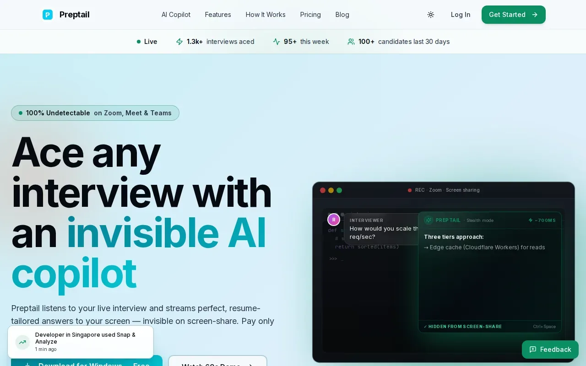This screenshot has height=366, width=586.
Task: Click the Ctrl+Space shortcut label
Action: tap(544, 327)
